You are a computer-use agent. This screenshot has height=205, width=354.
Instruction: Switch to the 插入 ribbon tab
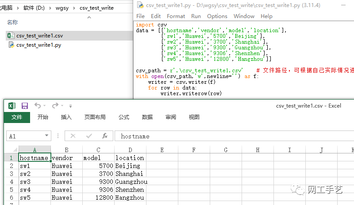[66, 117]
